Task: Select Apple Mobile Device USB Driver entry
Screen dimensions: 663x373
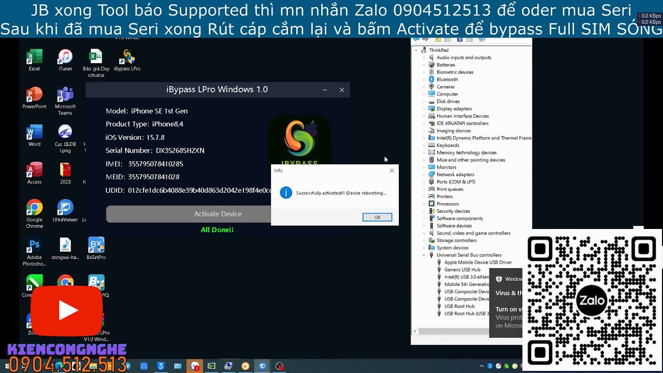Action: click(x=478, y=262)
